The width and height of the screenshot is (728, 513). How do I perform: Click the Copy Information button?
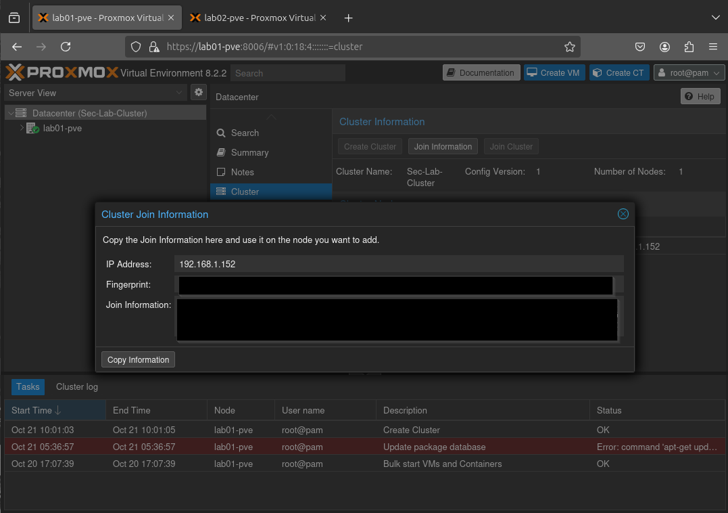click(x=138, y=359)
